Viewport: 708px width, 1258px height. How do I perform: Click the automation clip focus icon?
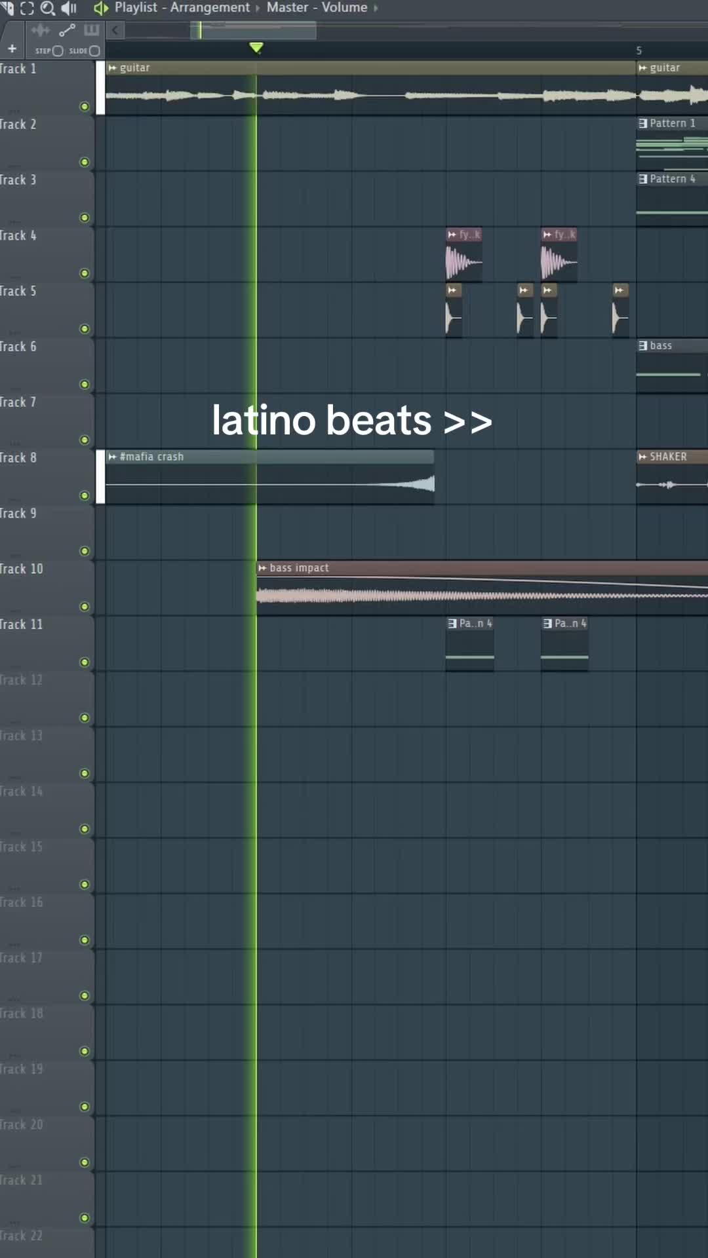coord(67,30)
